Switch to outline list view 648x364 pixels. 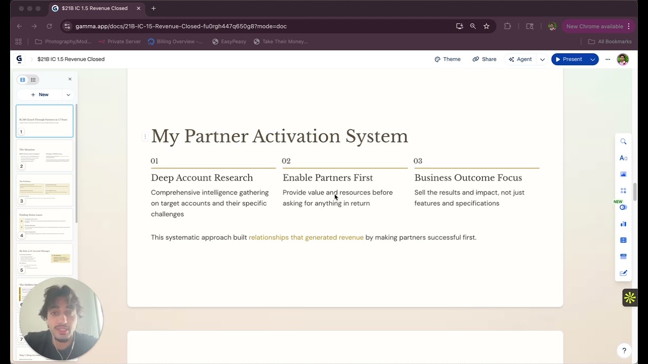point(33,79)
